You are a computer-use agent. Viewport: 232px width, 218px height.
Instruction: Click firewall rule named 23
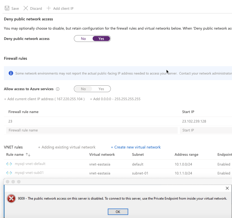click(x=10, y=121)
